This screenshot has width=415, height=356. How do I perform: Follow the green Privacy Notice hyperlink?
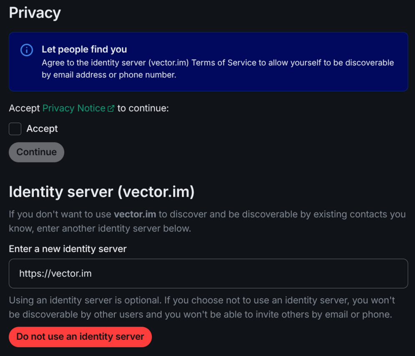(74, 108)
